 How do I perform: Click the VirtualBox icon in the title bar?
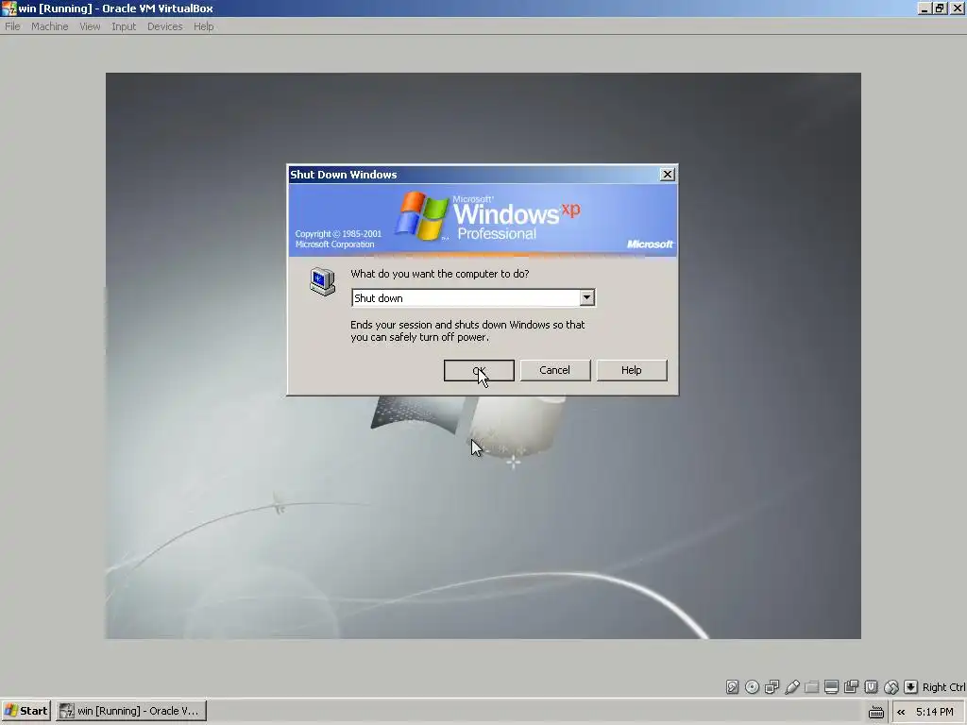point(8,8)
